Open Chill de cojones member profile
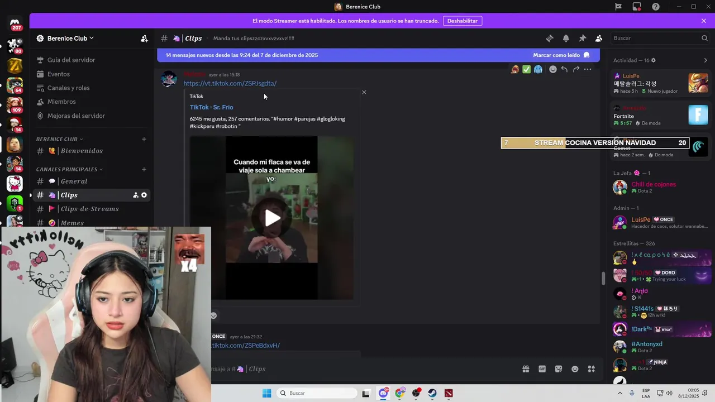This screenshot has height=402, width=715. coord(661,188)
